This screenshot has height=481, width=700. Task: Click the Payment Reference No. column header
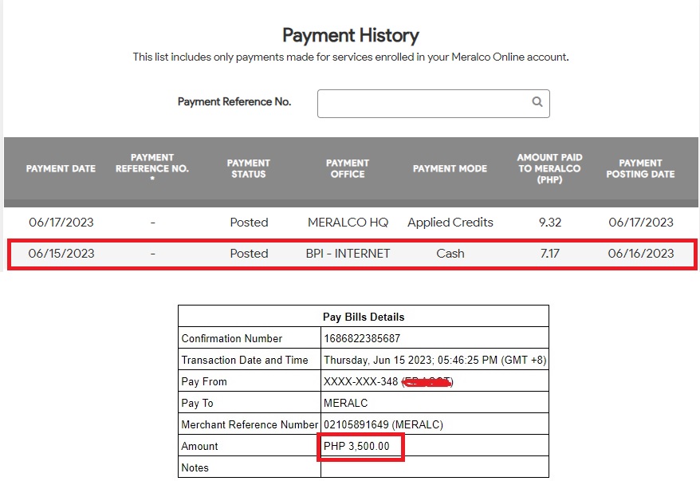(152, 168)
